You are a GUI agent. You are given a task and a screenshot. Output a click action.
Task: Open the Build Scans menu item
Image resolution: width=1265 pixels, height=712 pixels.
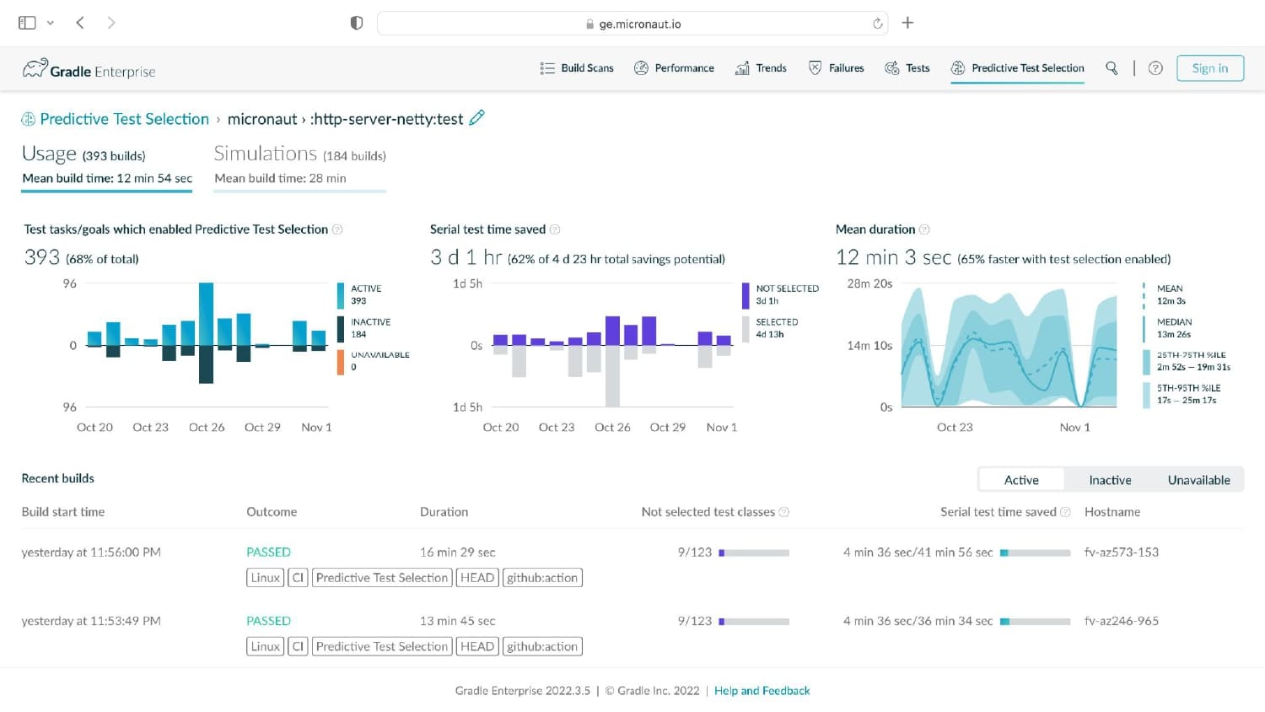pyautogui.click(x=577, y=68)
